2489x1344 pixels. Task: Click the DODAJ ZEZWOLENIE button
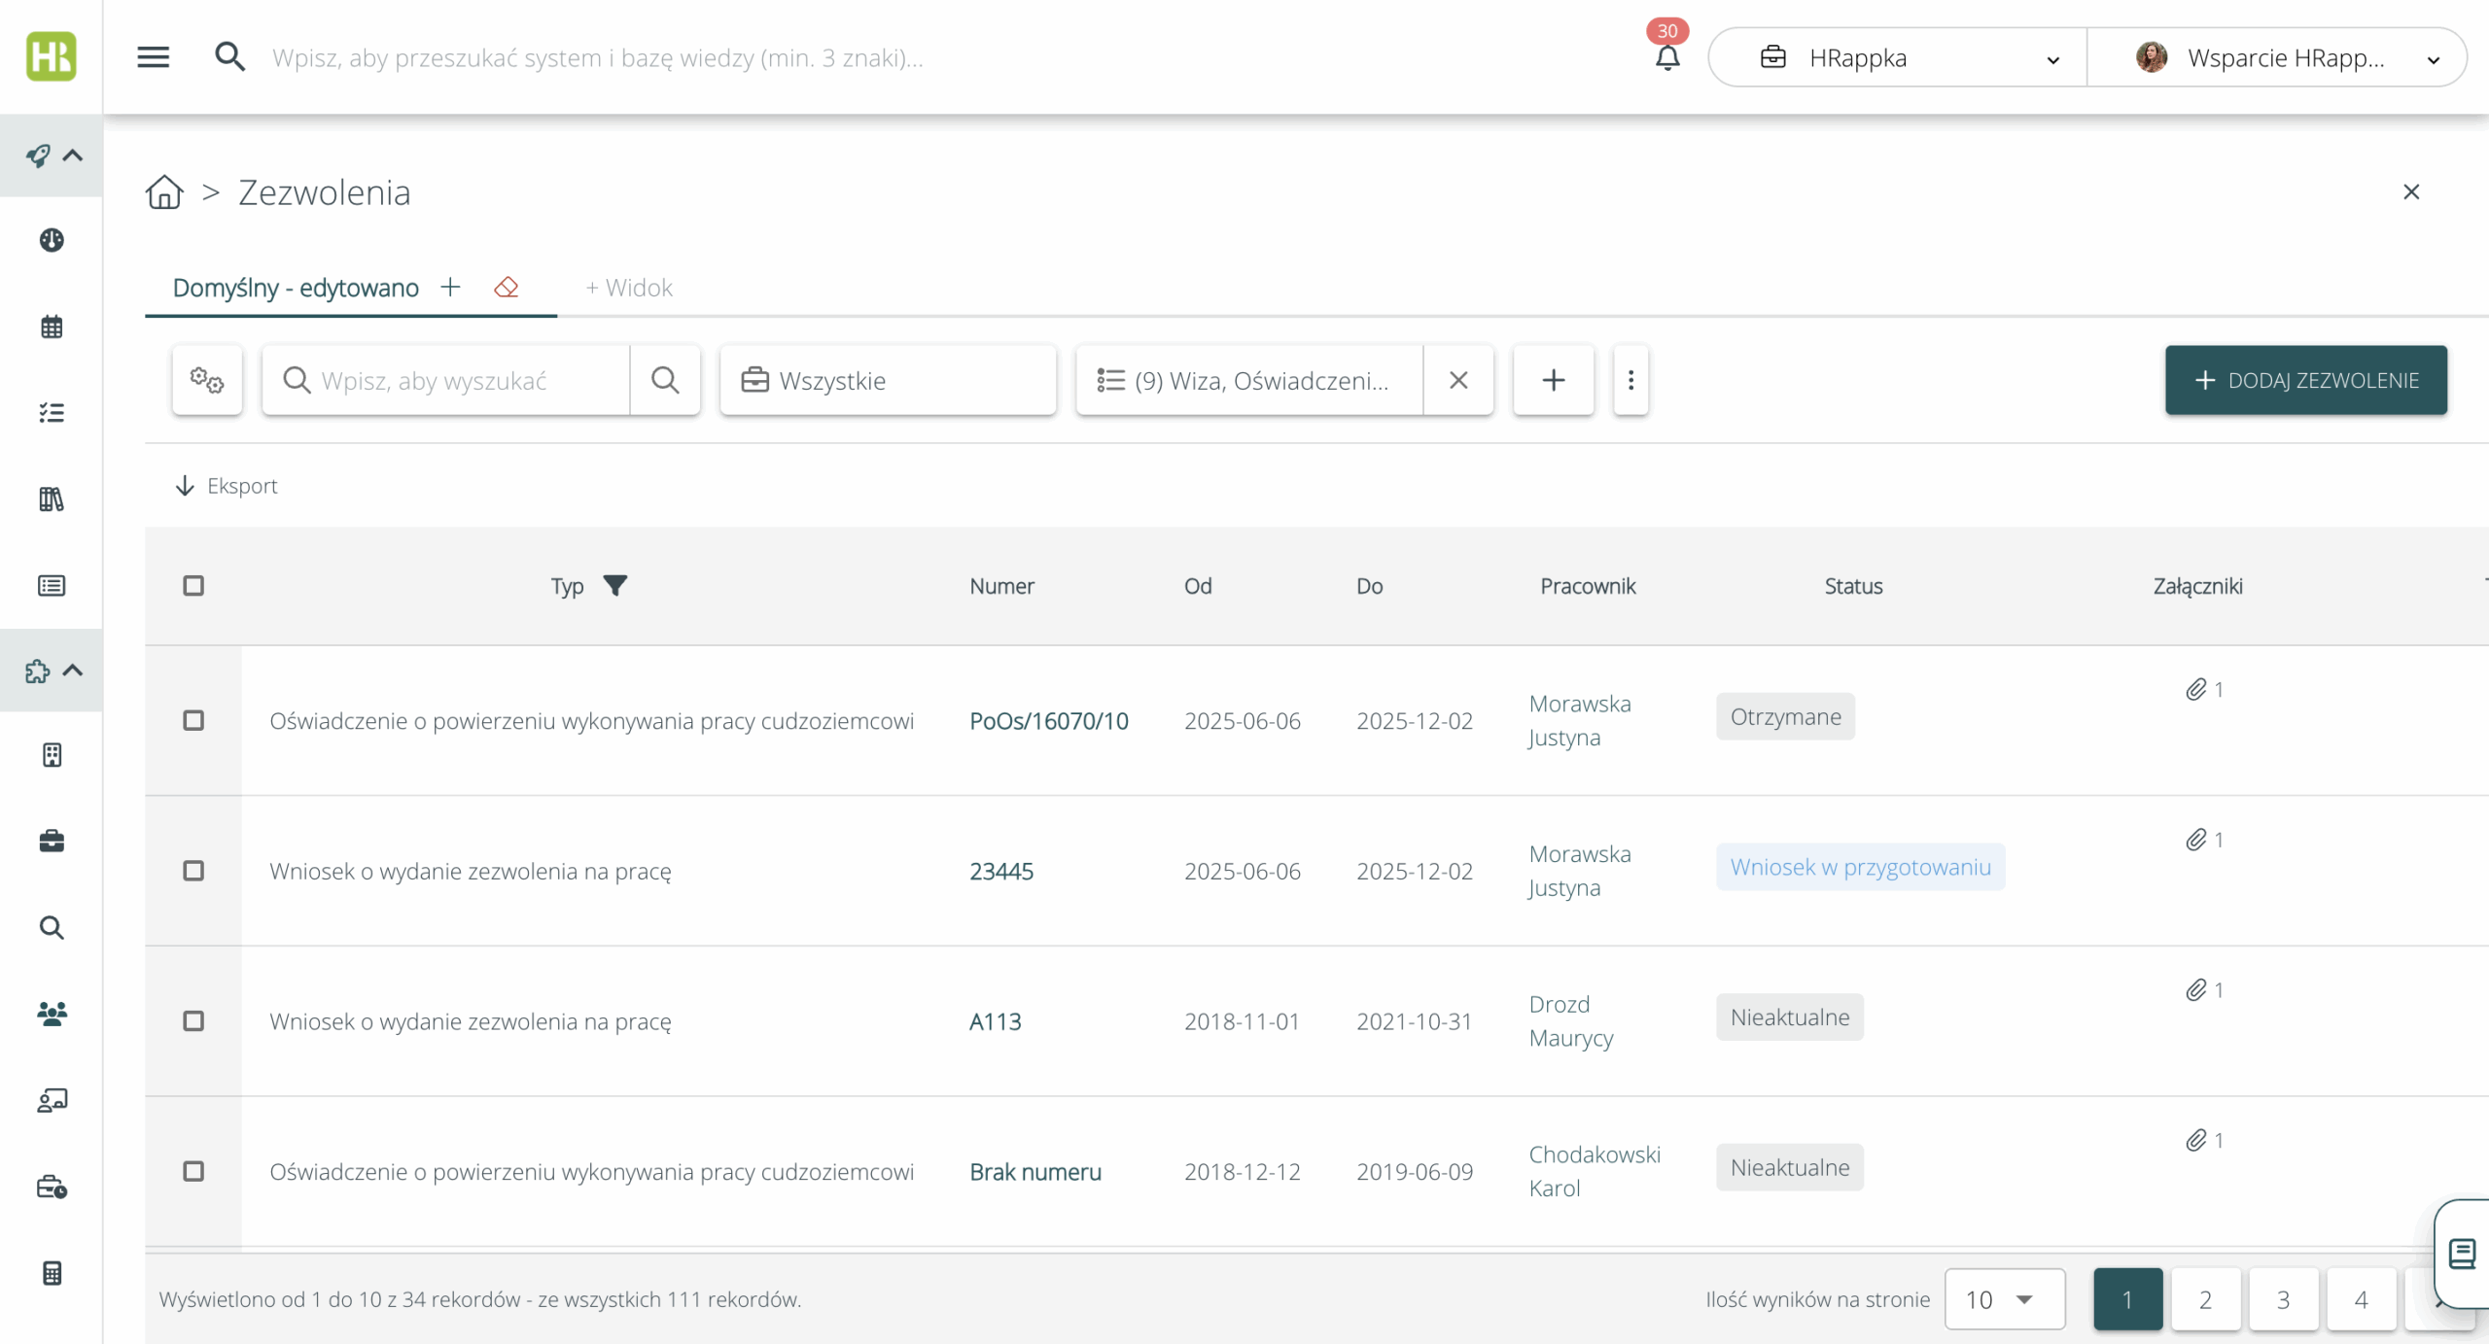point(2305,380)
